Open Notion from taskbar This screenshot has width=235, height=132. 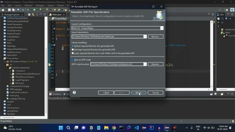(x=91, y=128)
